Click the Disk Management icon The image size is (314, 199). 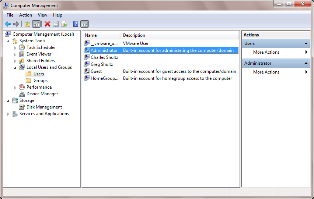(x=22, y=107)
